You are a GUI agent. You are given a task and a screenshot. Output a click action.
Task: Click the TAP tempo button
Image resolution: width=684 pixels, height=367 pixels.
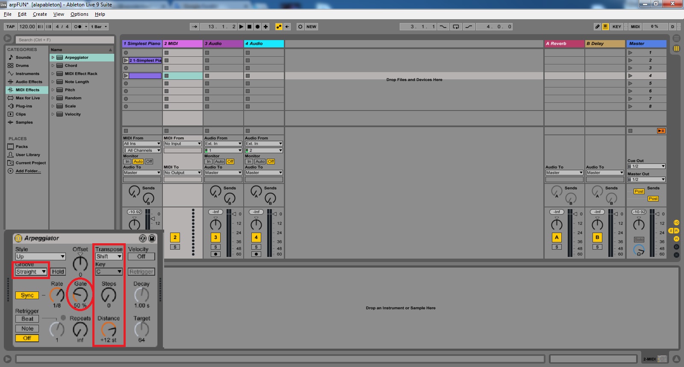coord(11,26)
